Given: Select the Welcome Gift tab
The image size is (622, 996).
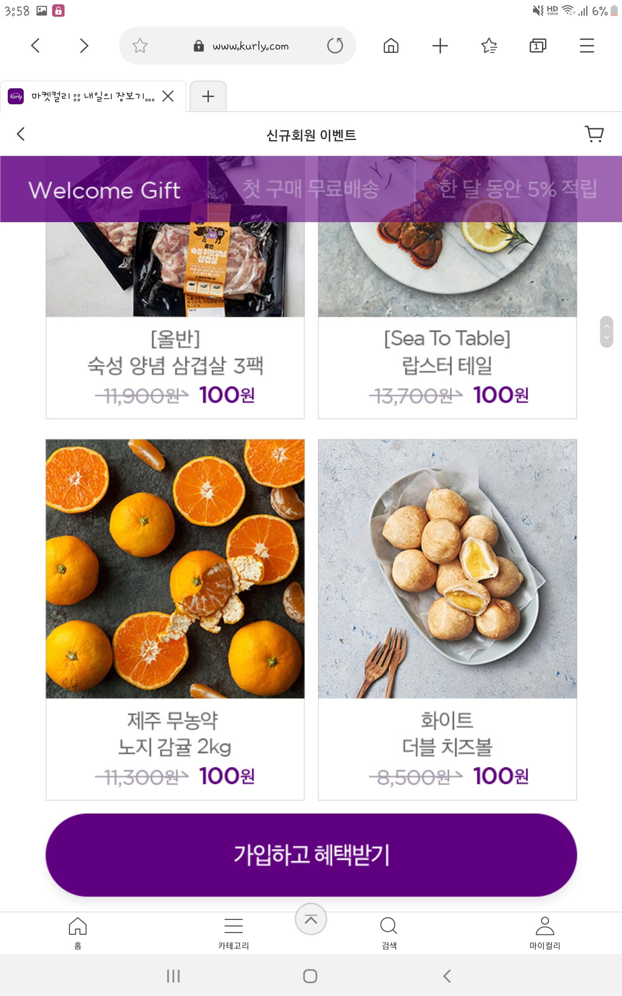Looking at the screenshot, I should pos(104,190).
